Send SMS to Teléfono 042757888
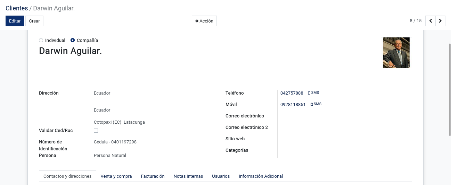The height and width of the screenshot is (185, 451). coord(313,93)
